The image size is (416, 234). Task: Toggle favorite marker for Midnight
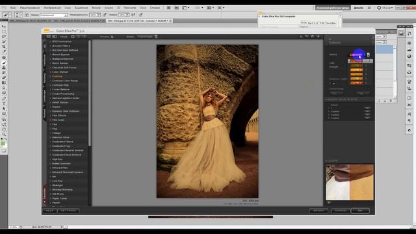coord(50,185)
